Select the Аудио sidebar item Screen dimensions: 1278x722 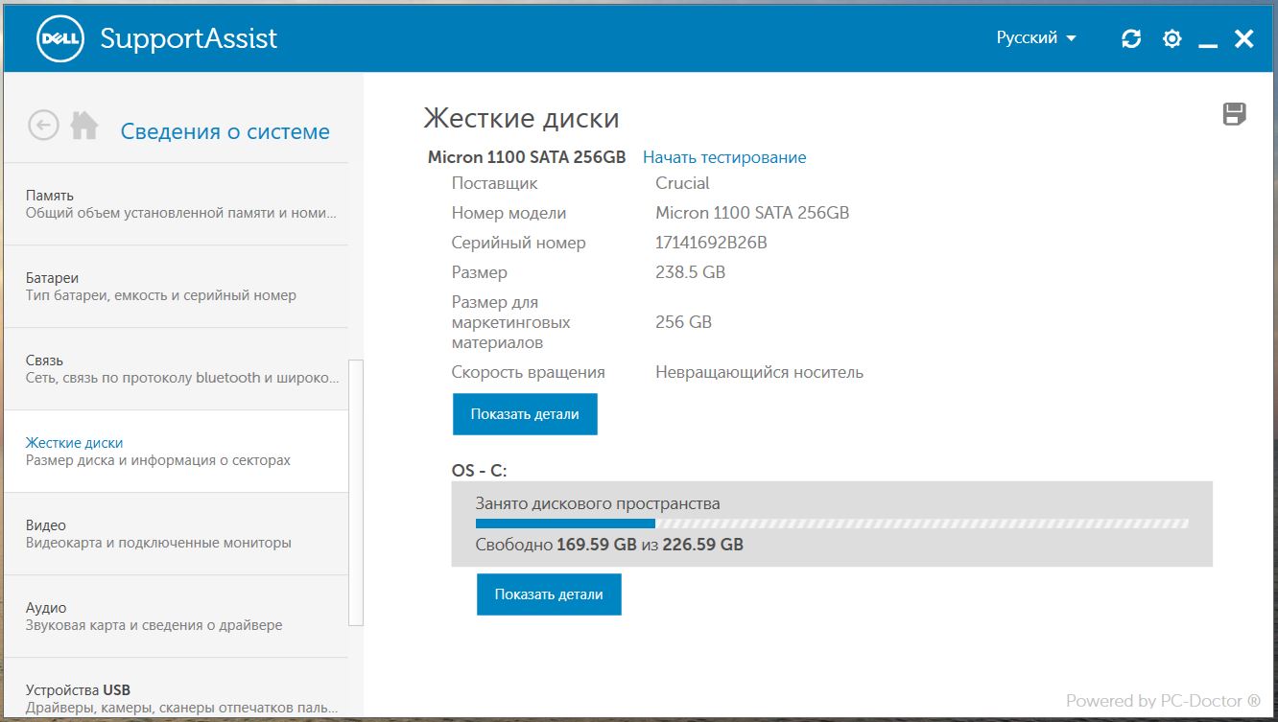[x=177, y=616]
